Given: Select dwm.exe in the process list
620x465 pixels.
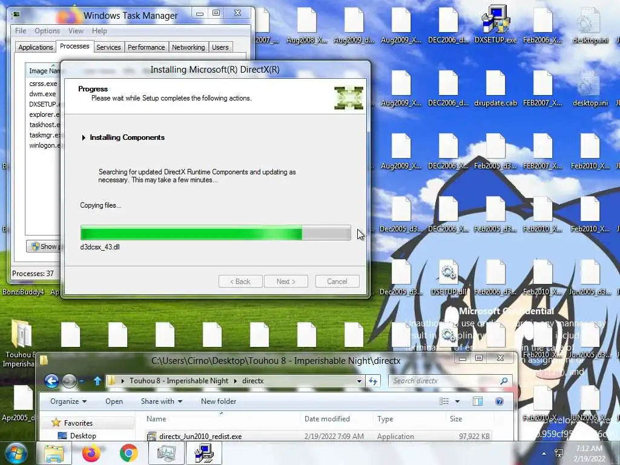Looking at the screenshot, I should (x=42, y=94).
